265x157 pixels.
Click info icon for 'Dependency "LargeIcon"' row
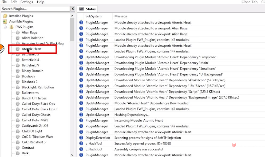point(81,57)
